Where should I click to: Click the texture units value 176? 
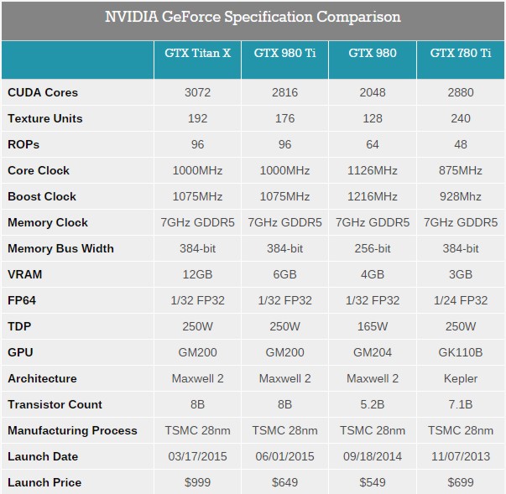click(284, 118)
